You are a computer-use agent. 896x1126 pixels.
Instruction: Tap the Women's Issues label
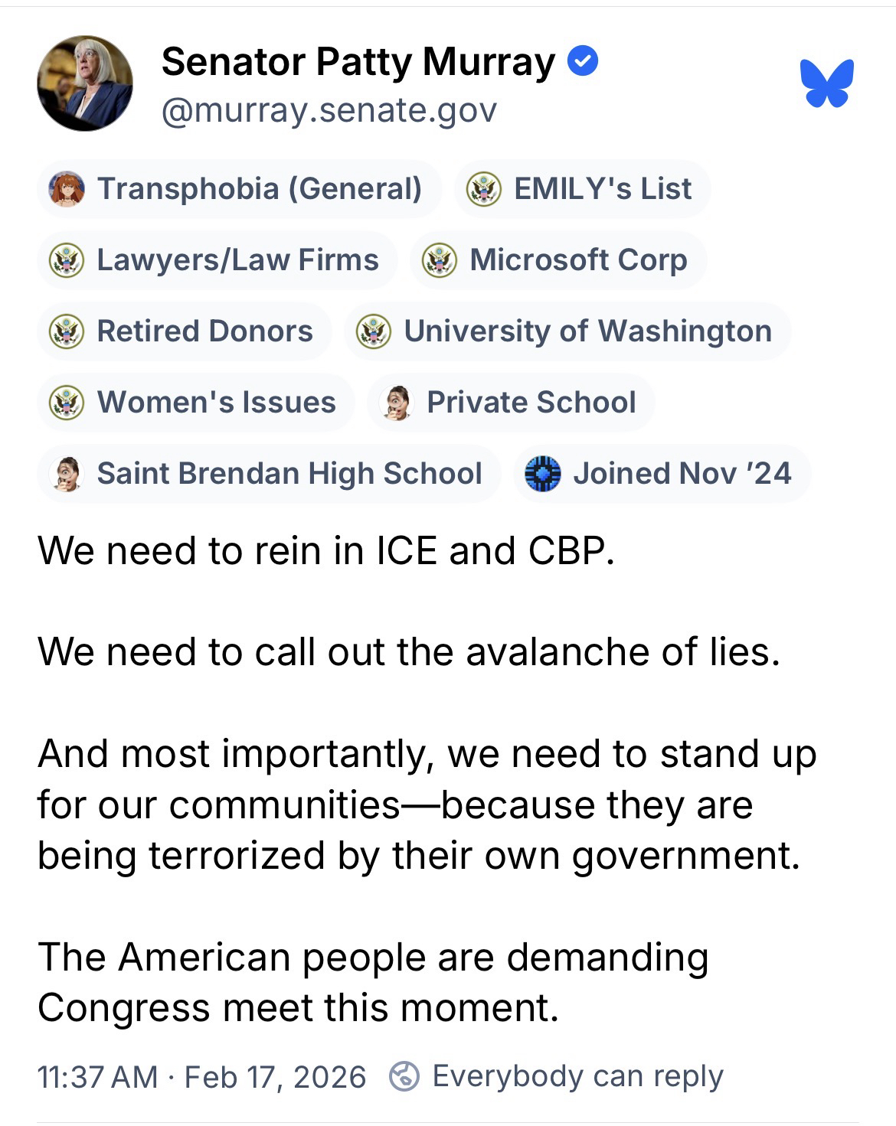coord(216,403)
